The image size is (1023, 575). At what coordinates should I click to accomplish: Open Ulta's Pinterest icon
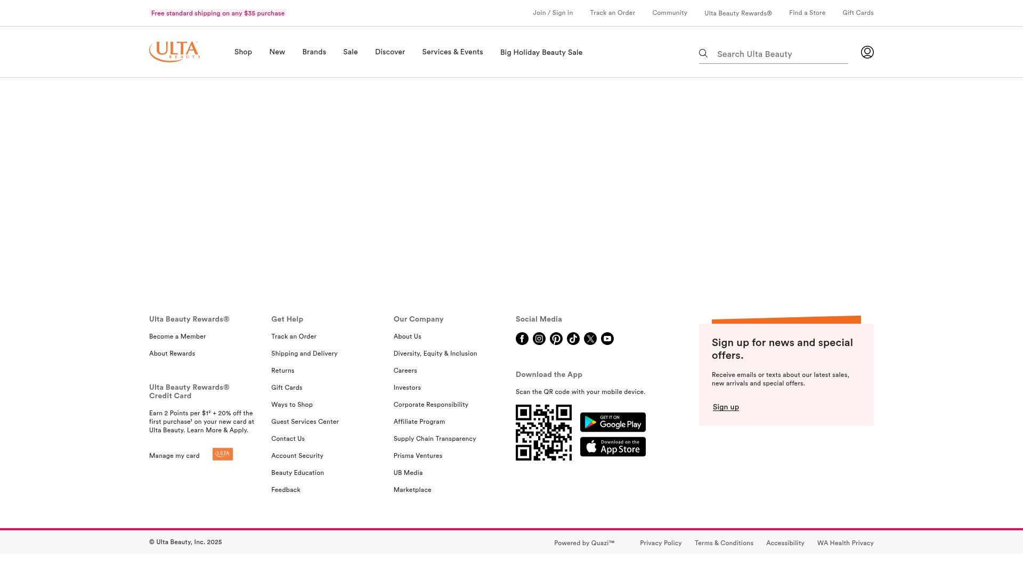[x=556, y=339]
